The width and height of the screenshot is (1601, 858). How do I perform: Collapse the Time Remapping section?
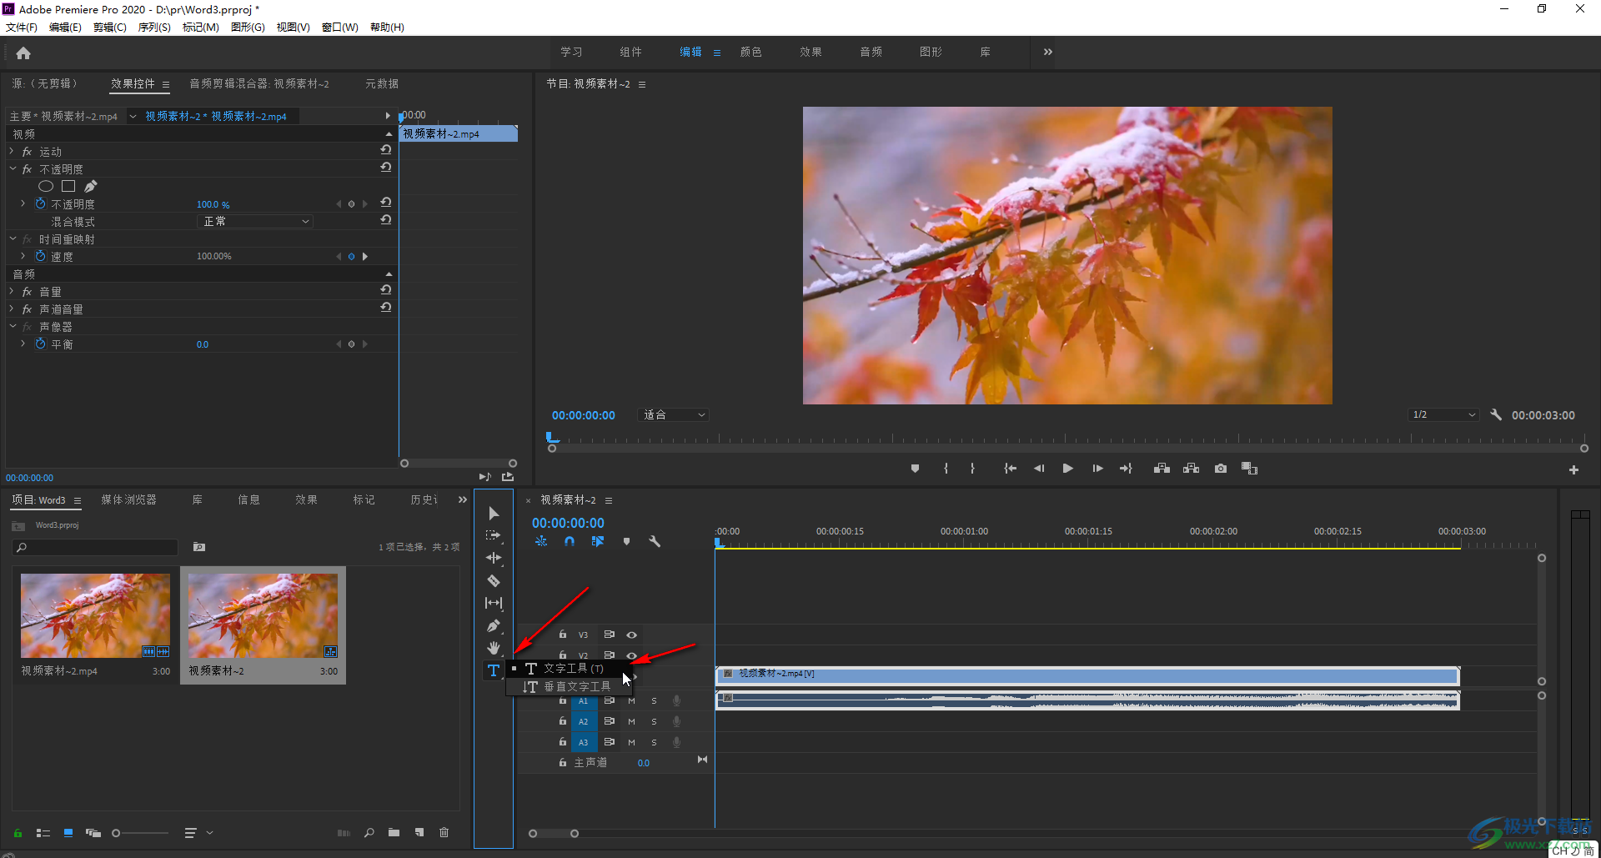click(13, 238)
